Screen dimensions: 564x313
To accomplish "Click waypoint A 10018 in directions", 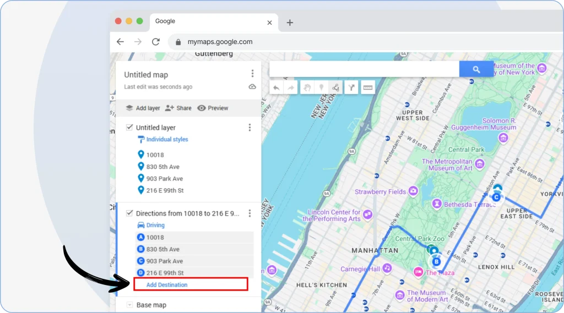I will pos(194,237).
